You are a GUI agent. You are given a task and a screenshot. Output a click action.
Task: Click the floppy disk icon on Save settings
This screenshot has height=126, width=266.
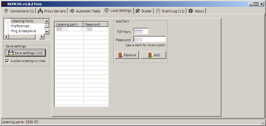(x=11, y=53)
